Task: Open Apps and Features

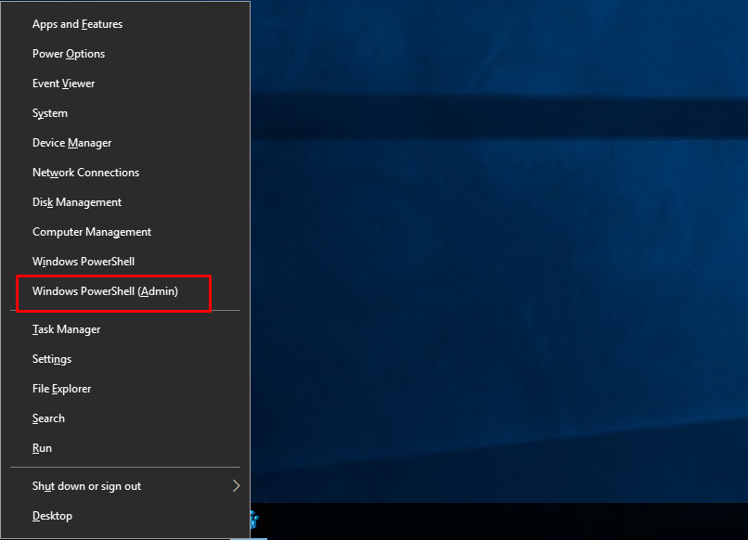Action: pyautogui.click(x=125, y=24)
